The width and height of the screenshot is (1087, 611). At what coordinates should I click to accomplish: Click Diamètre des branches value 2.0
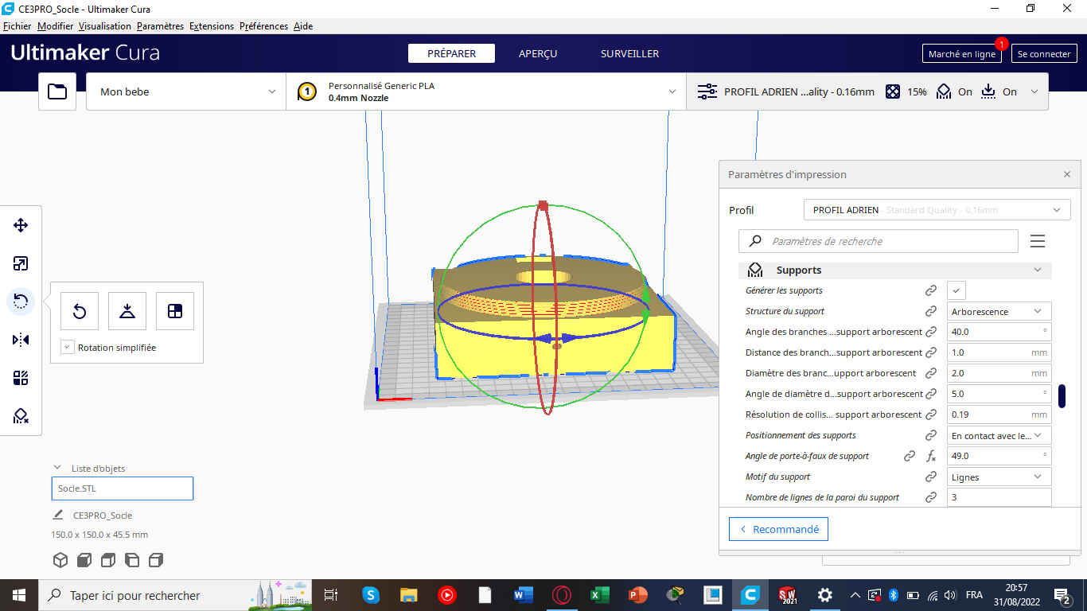(999, 373)
